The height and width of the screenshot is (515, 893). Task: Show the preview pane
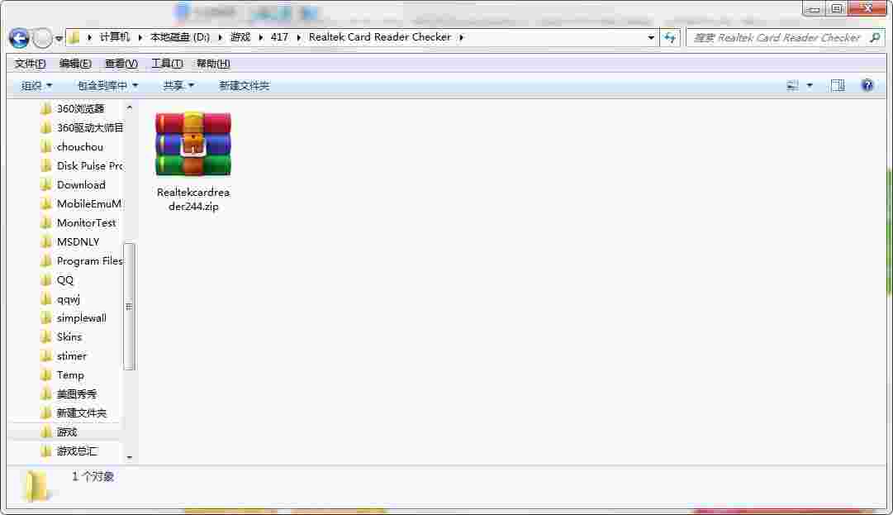[837, 85]
